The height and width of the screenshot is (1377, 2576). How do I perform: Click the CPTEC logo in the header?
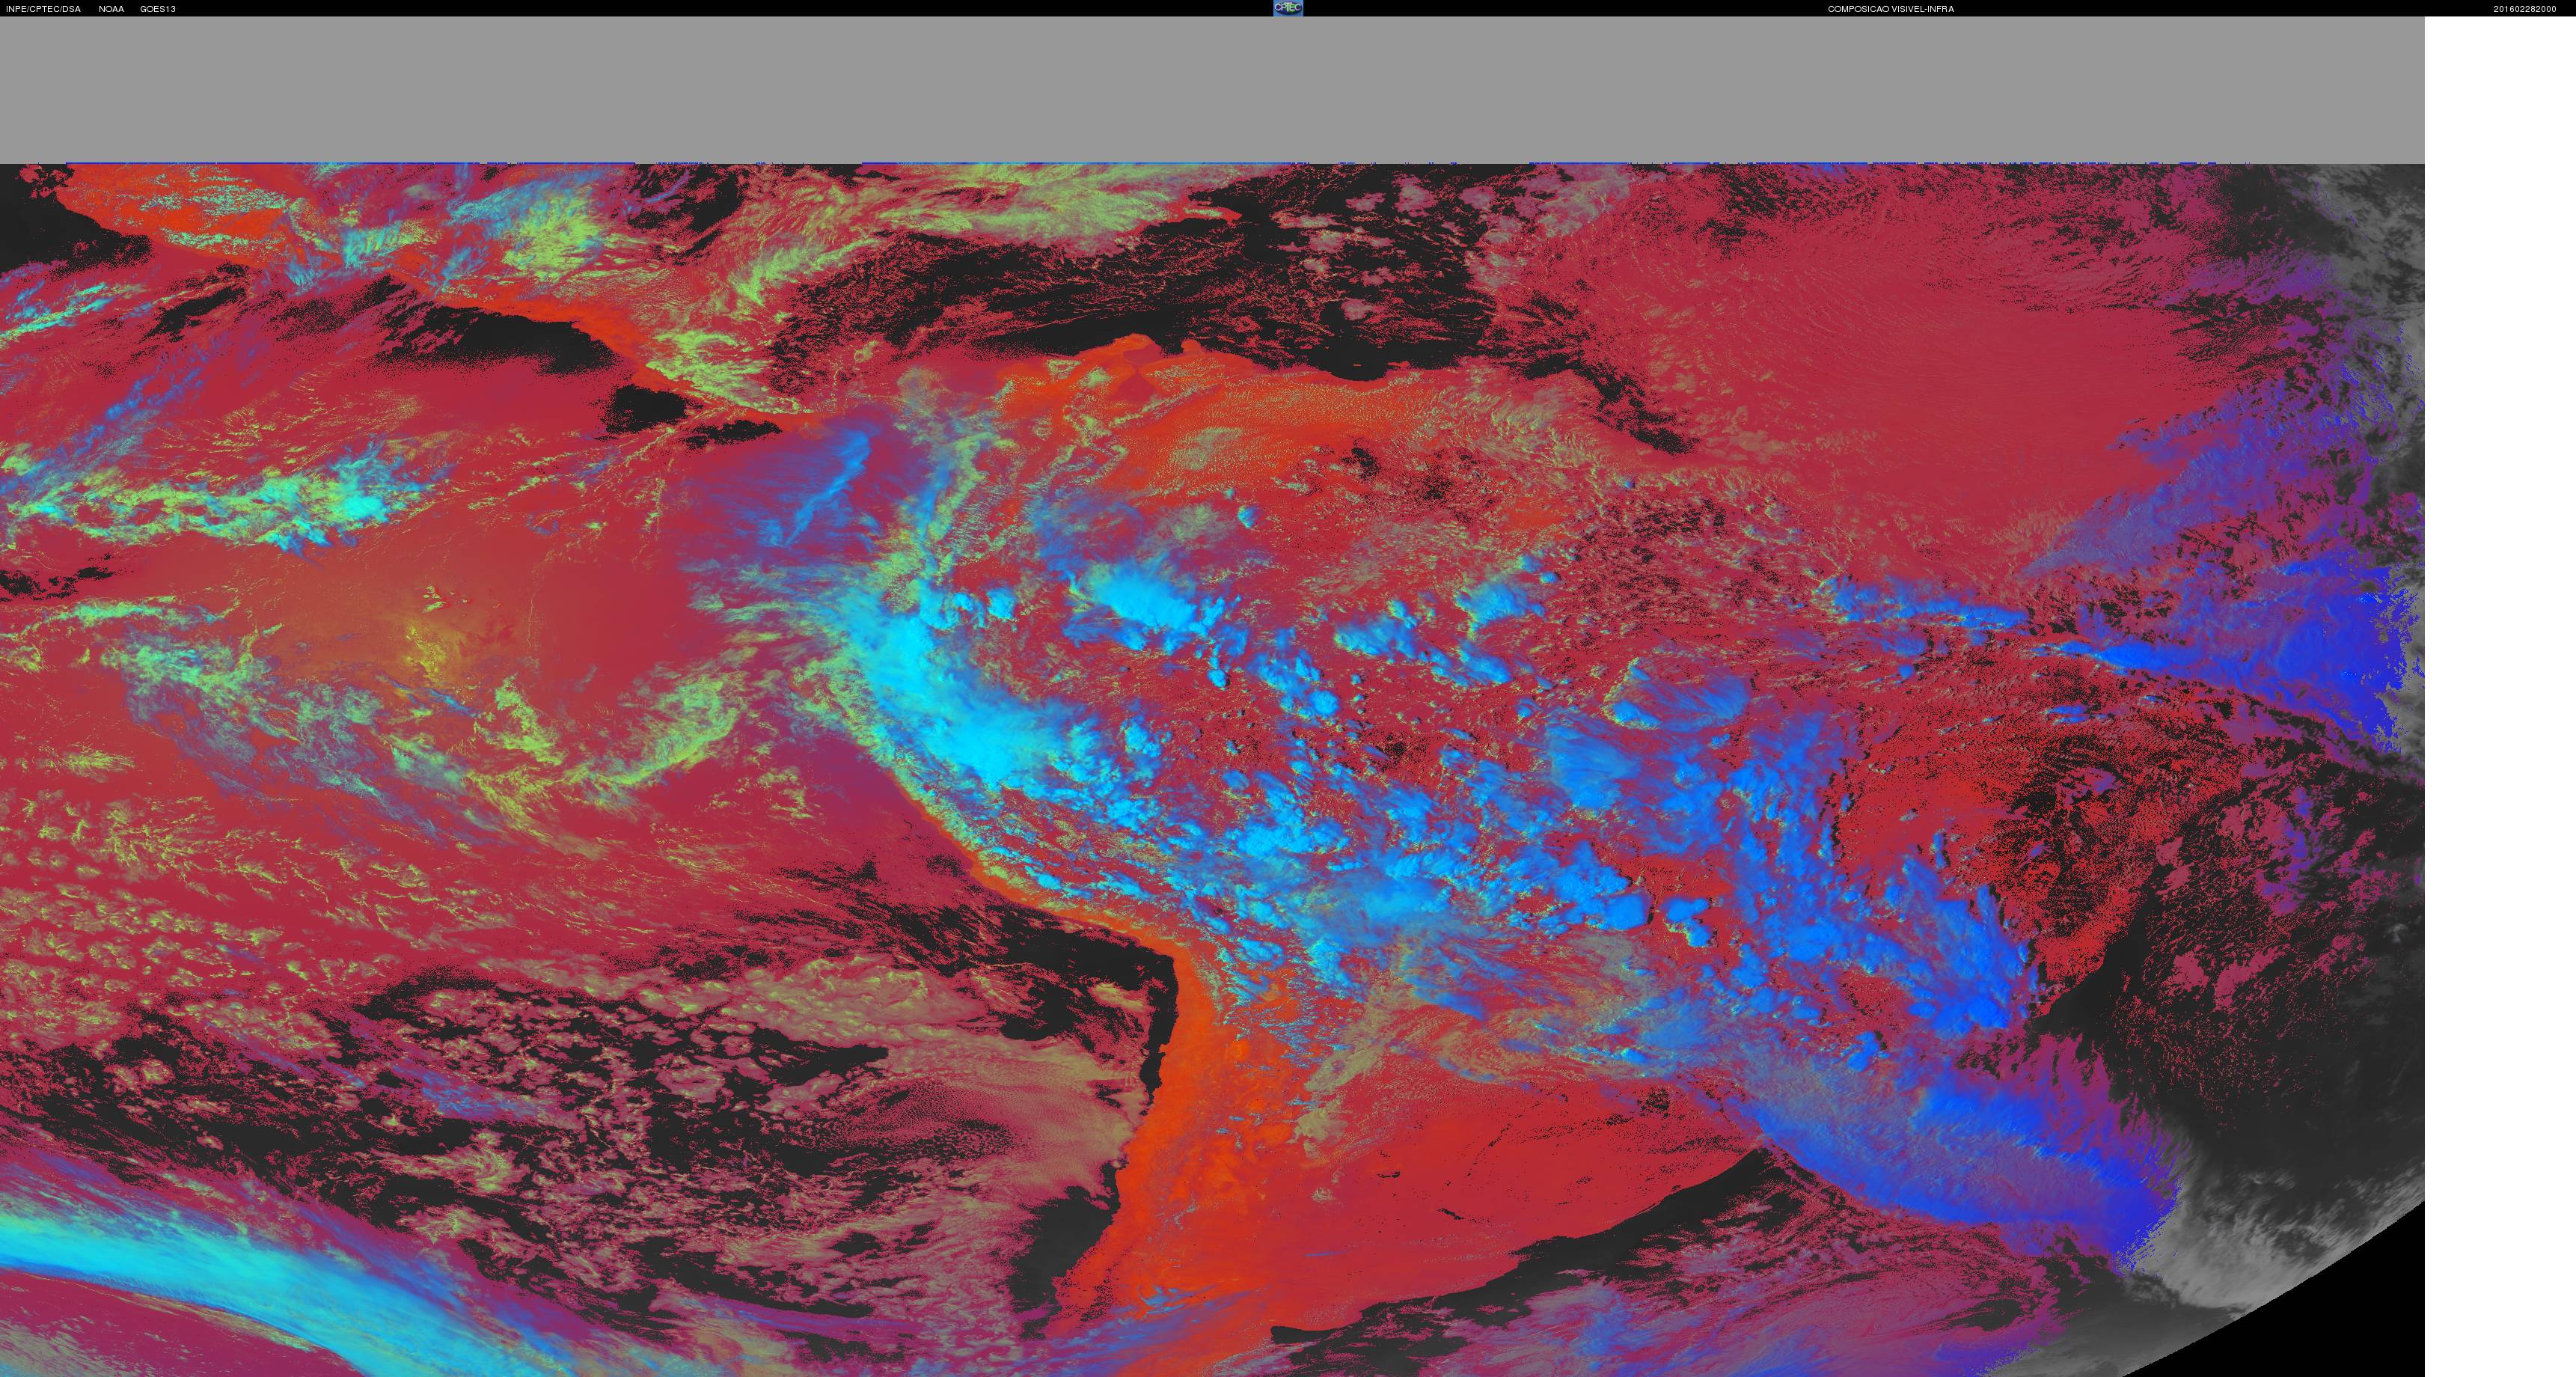(x=1288, y=8)
